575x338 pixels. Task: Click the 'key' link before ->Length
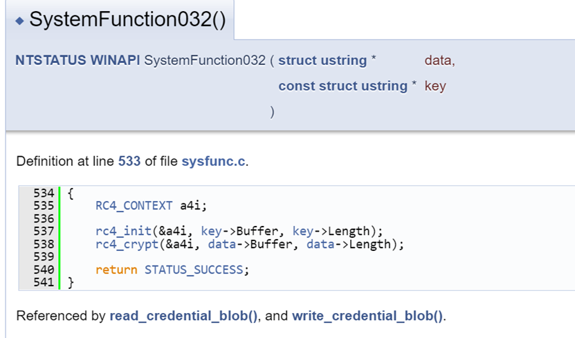pos(303,231)
